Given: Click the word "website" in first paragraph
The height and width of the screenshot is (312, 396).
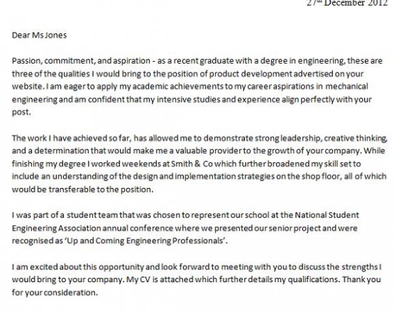Looking at the screenshot, I should pyautogui.click(x=28, y=87).
